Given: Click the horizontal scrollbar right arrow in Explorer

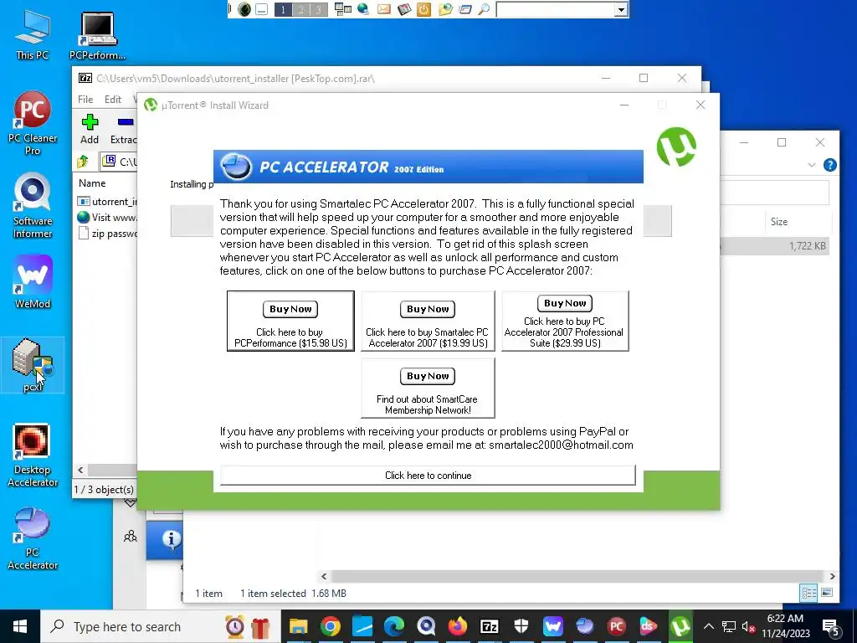Looking at the screenshot, I should point(832,576).
